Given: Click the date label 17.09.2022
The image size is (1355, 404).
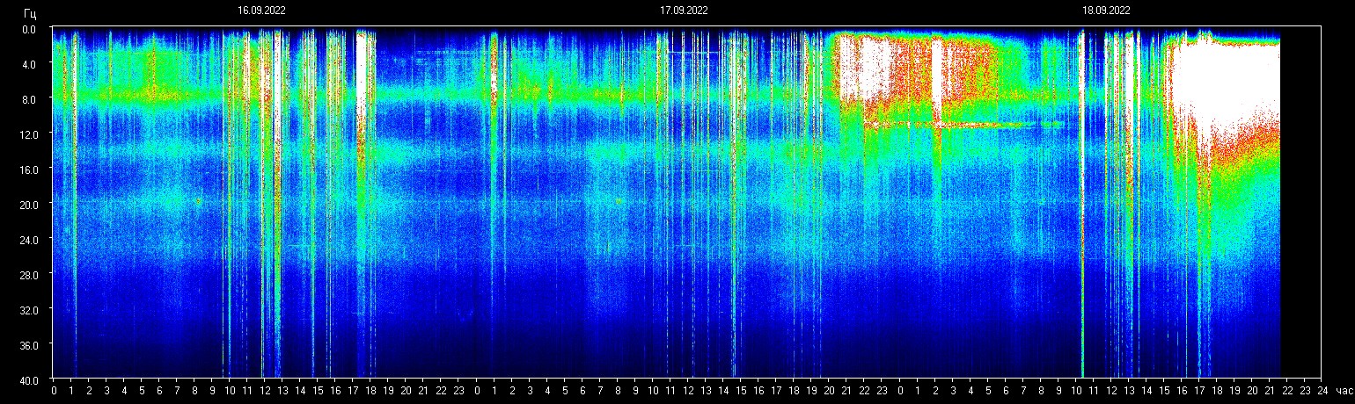Looking at the screenshot, I should point(684,11).
